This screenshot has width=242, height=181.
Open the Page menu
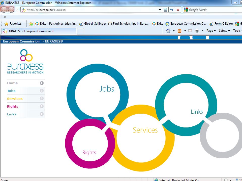coord(211,31)
